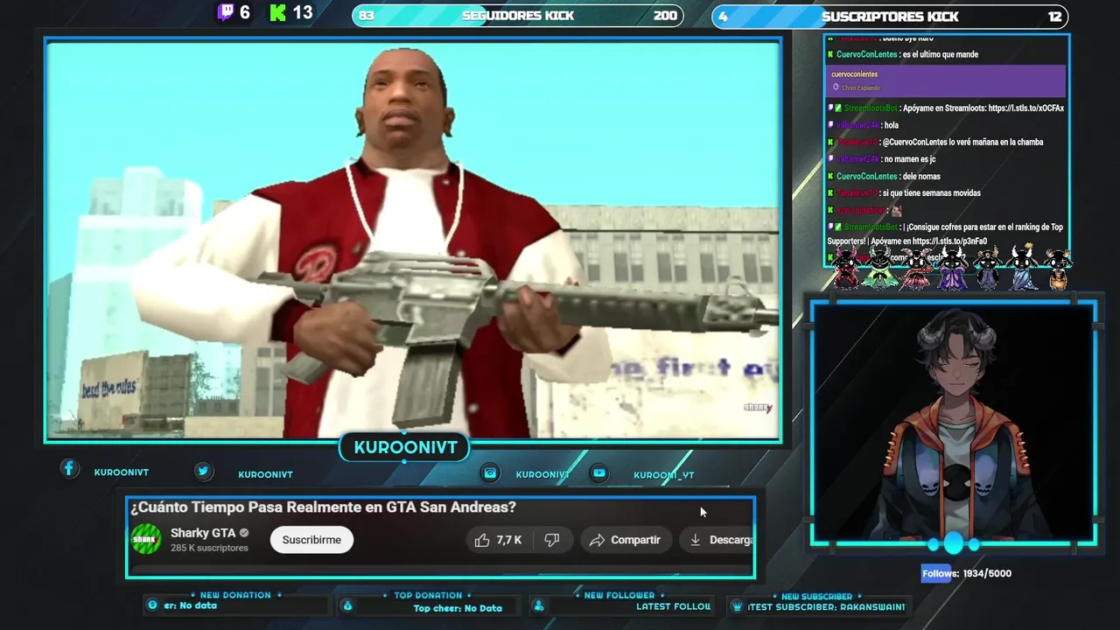Click the Twitch viewer count icon
1120x630 pixels.
point(226,12)
